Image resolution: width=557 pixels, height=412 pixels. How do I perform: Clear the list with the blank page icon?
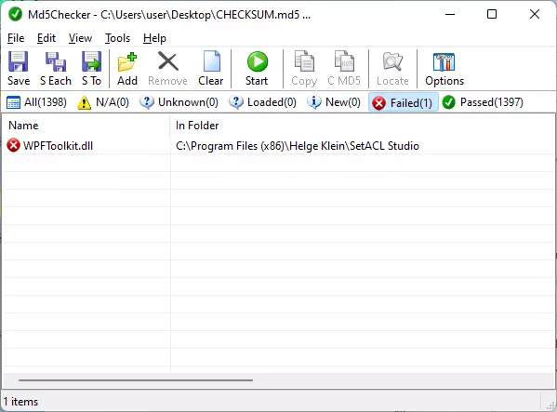[x=211, y=61]
